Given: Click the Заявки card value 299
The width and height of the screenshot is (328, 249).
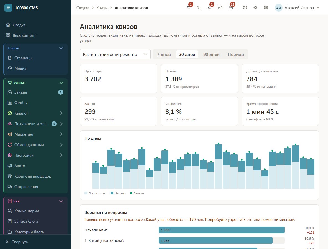Looking at the screenshot, I should tap(90, 112).
